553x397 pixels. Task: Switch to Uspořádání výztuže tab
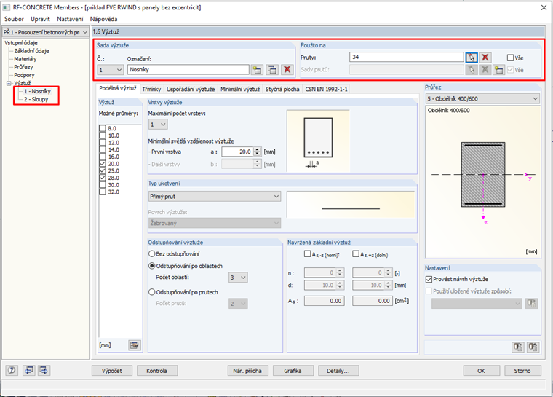(x=191, y=89)
